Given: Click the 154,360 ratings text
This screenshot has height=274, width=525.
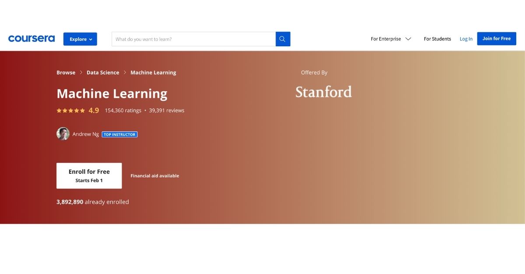Looking at the screenshot, I should (123, 110).
